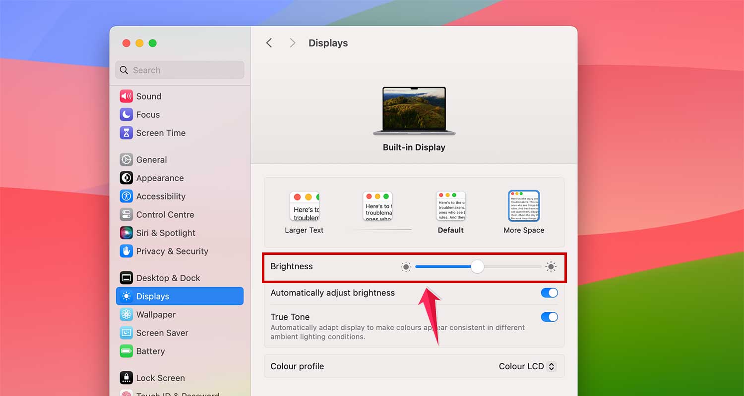Choose the More Space display option
The height and width of the screenshot is (396, 744).
click(524, 205)
